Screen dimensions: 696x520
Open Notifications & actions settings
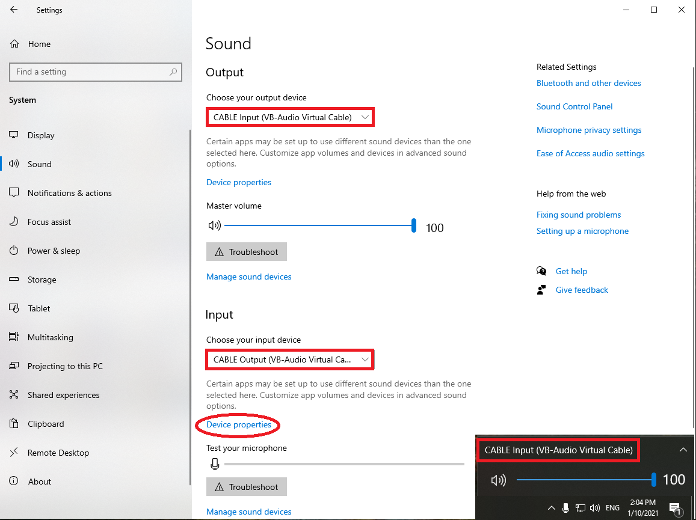point(70,193)
